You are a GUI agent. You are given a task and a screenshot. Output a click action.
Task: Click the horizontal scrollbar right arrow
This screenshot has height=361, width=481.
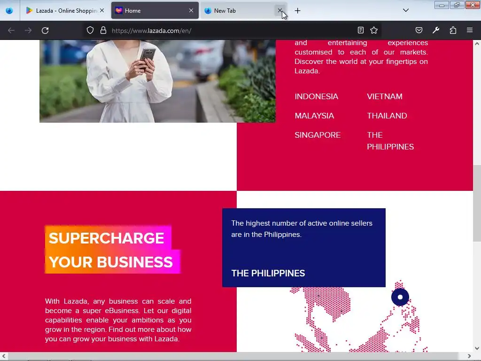point(469,356)
